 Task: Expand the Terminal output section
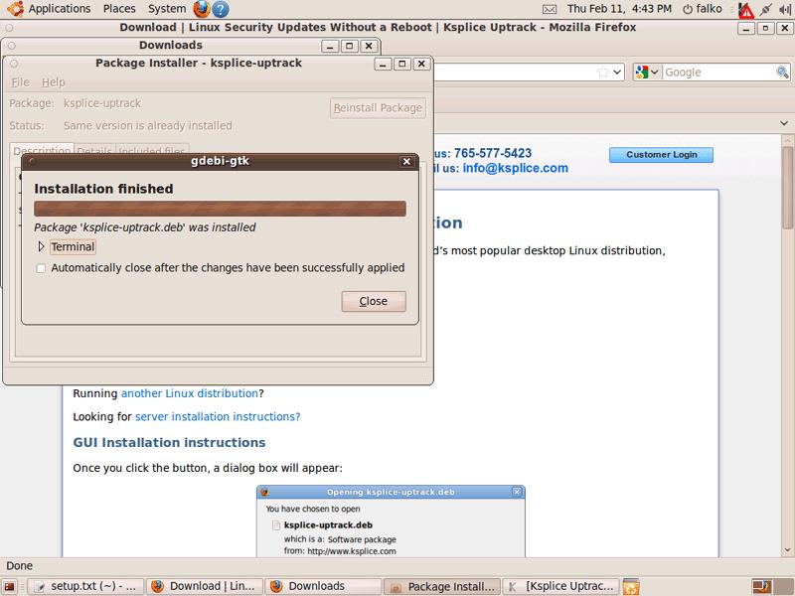point(42,246)
